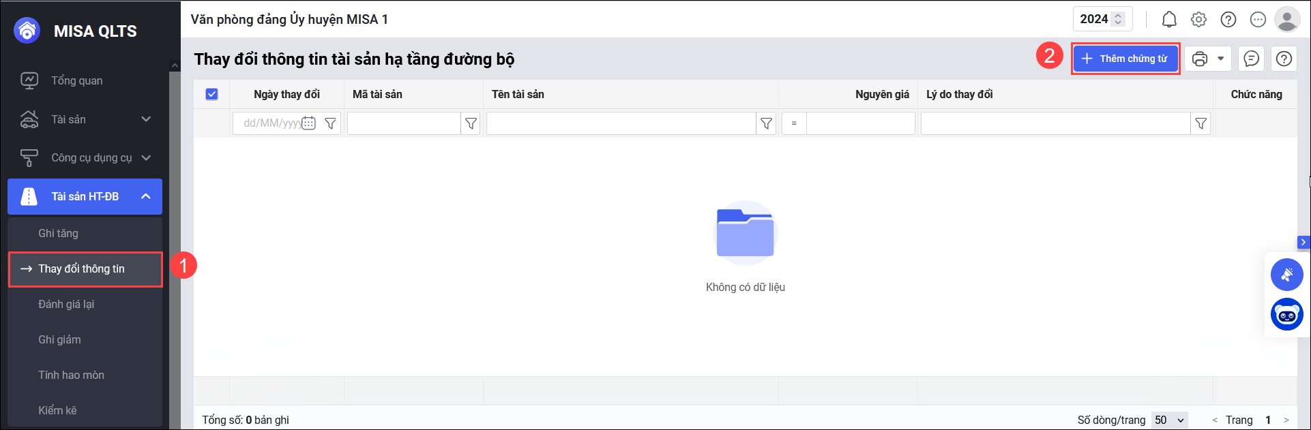Open Tổng quan overview in sidebar
The image size is (1311, 430).
point(76,80)
